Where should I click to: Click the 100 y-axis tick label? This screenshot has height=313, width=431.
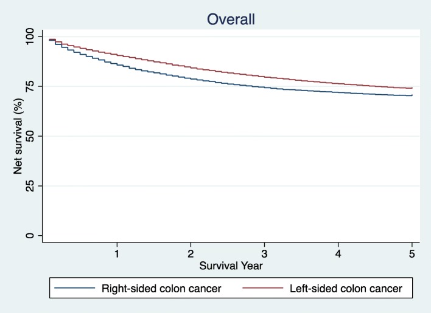(x=31, y=36)
